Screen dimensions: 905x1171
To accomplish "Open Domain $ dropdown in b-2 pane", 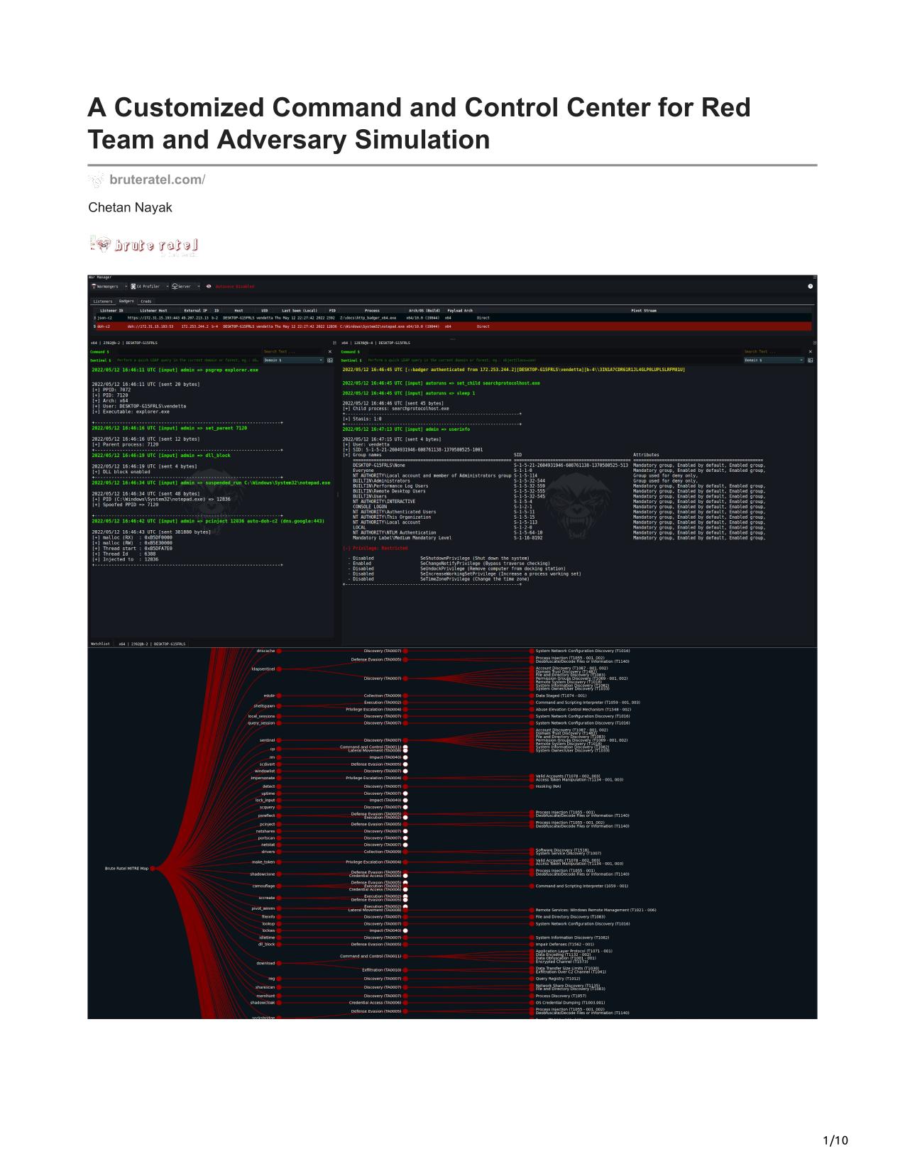I will click(x=293, y=361).
